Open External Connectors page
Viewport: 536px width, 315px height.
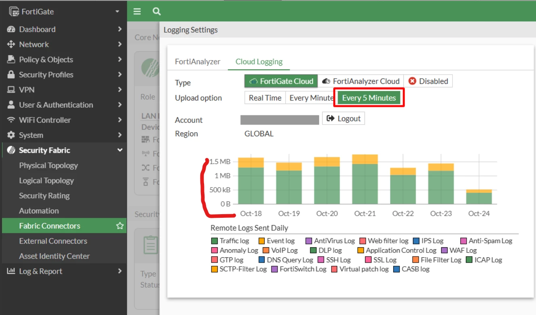(x=53, y=241)
